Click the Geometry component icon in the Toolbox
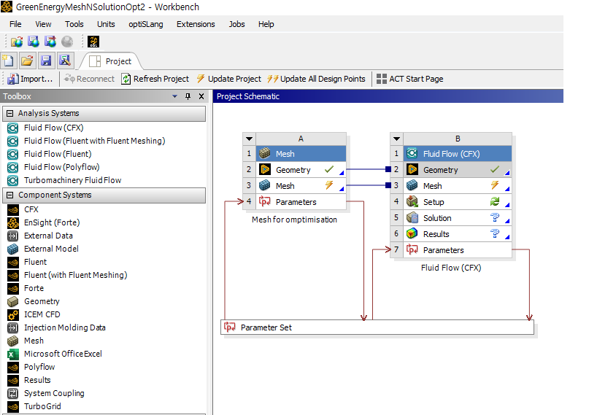 [x=13, y=301]
